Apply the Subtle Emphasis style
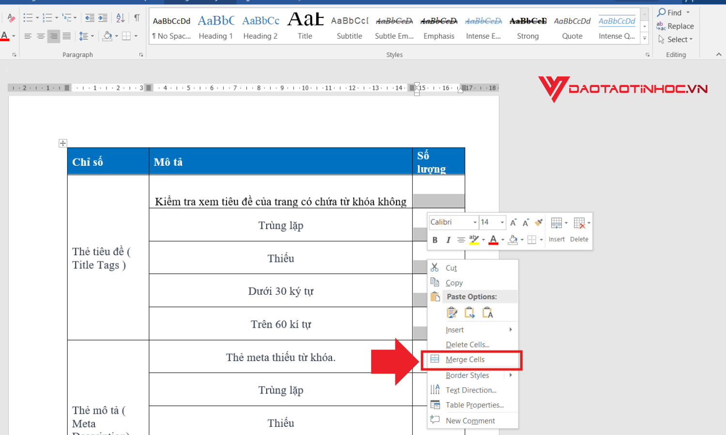This screenshot has width=726, height=435. point(394,27)
